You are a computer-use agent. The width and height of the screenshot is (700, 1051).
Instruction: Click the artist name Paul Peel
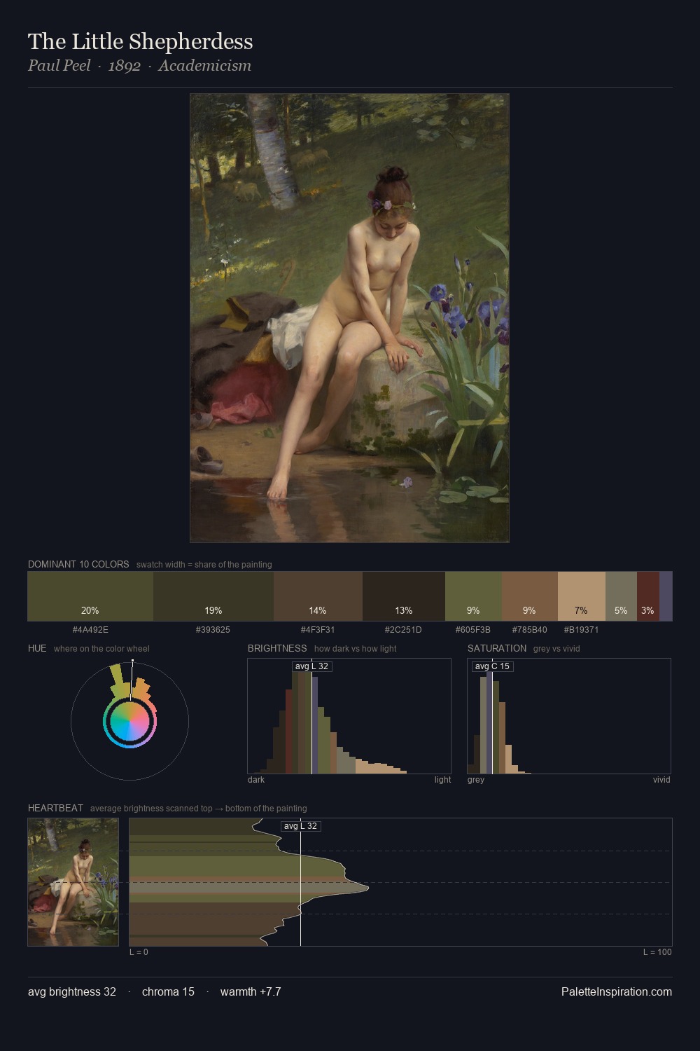tap(59, 66)
